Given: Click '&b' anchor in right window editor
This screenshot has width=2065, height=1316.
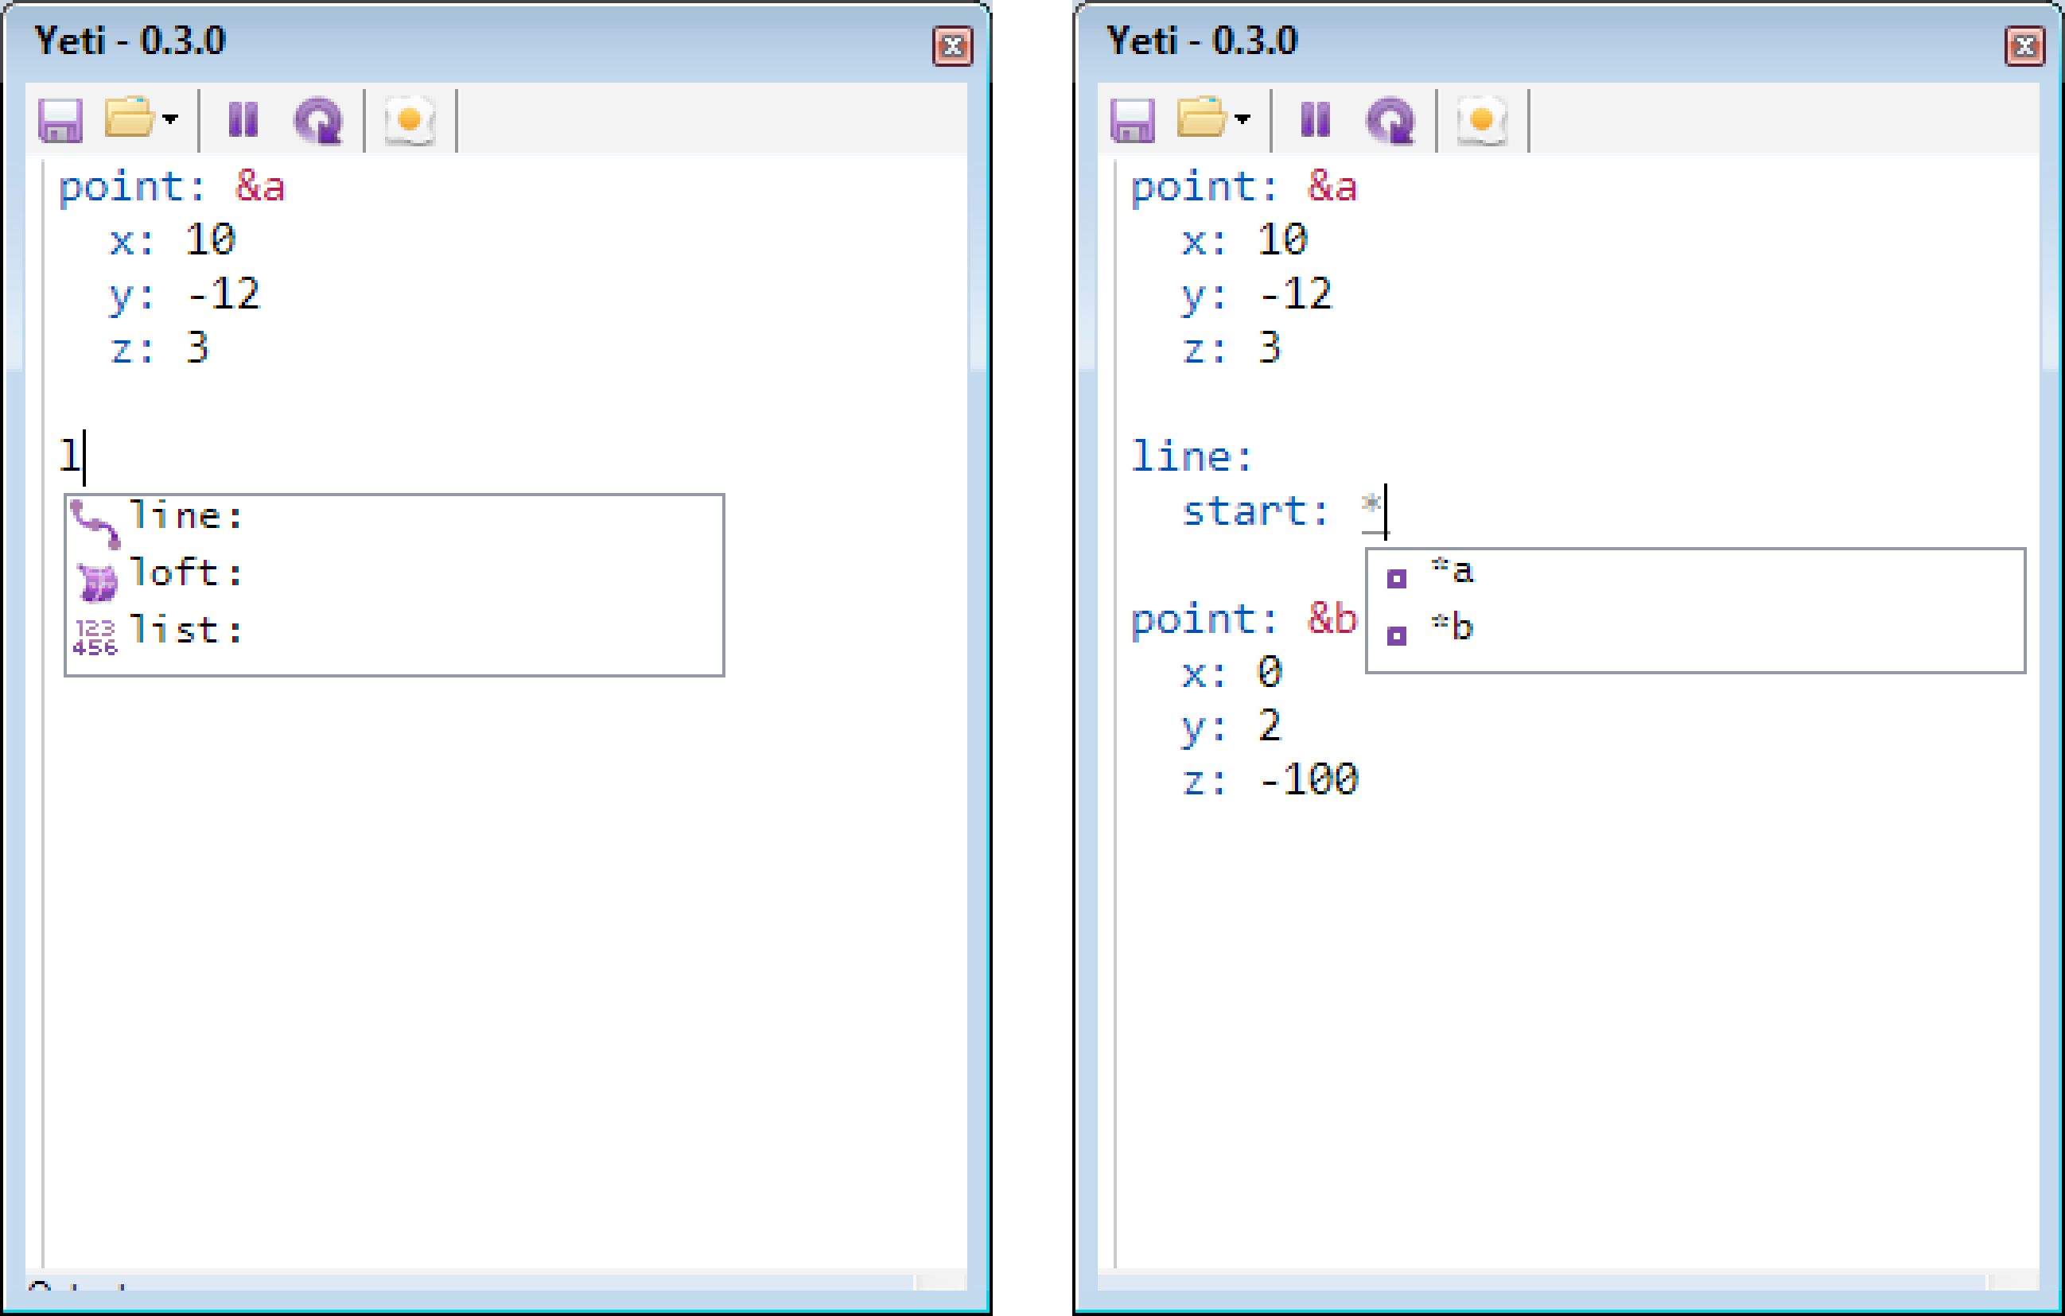Looking at the screenshot, I should [1332, 618].
